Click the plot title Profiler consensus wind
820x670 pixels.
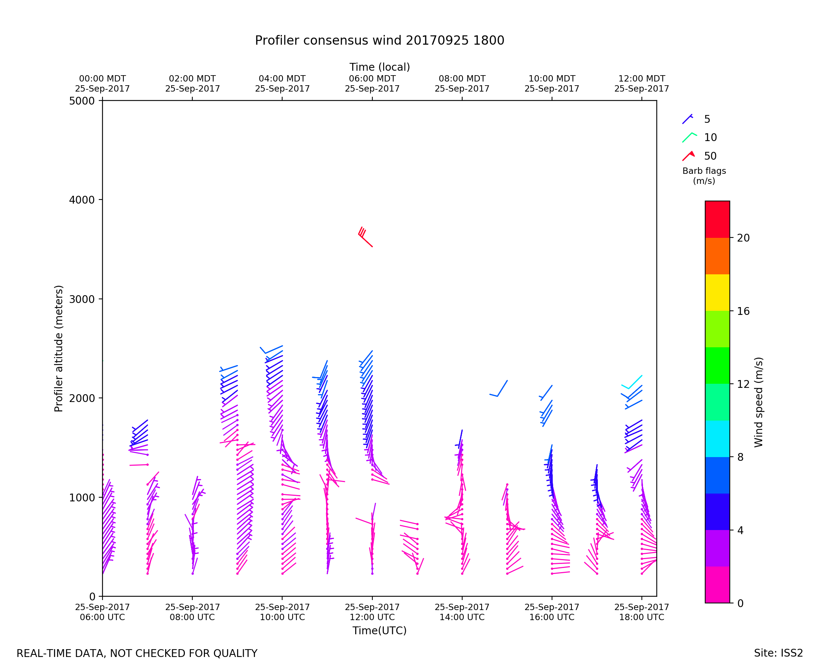[x=379, y=41]
